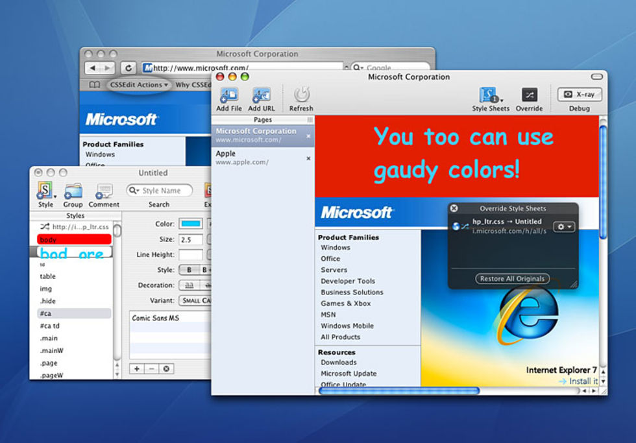636x443 pixels.
Task: Open the CSSEdit Actions bookmark menu
Action: tap(139, 85)
